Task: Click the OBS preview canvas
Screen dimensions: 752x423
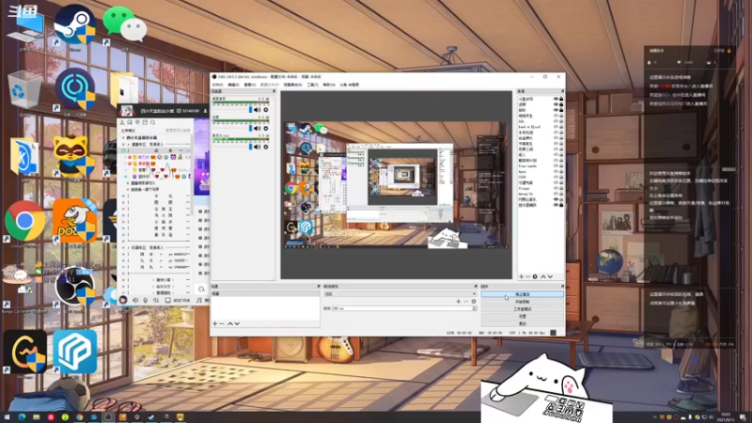Action: [x=396, y=184]
